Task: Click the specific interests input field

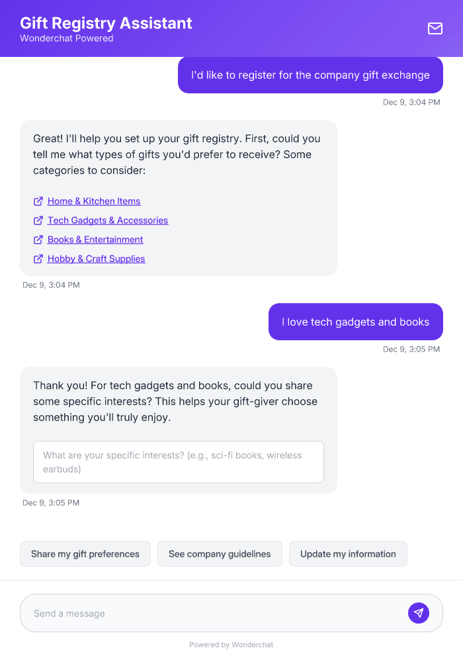Action: tap(179, 462)
